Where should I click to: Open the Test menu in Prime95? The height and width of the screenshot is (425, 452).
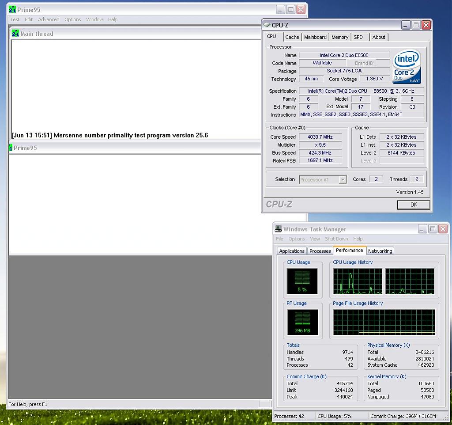15,19
